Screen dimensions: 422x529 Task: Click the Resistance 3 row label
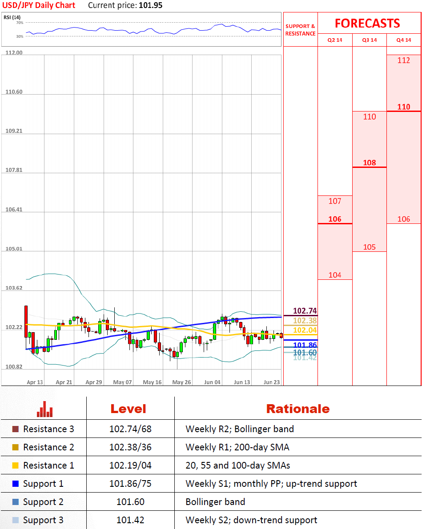[48, 429]
